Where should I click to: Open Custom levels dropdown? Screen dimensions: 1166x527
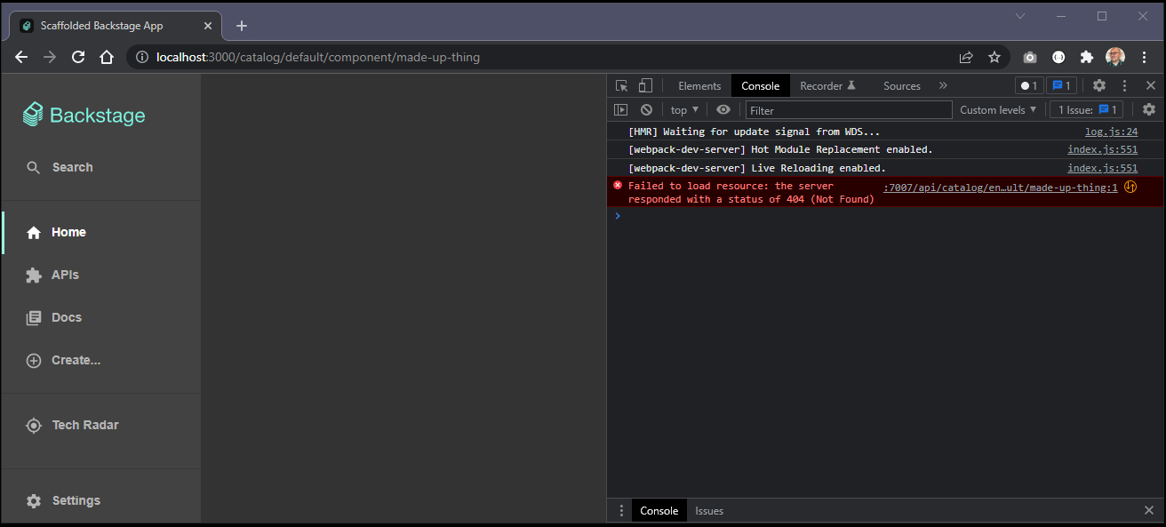click(x=998, y=110)
